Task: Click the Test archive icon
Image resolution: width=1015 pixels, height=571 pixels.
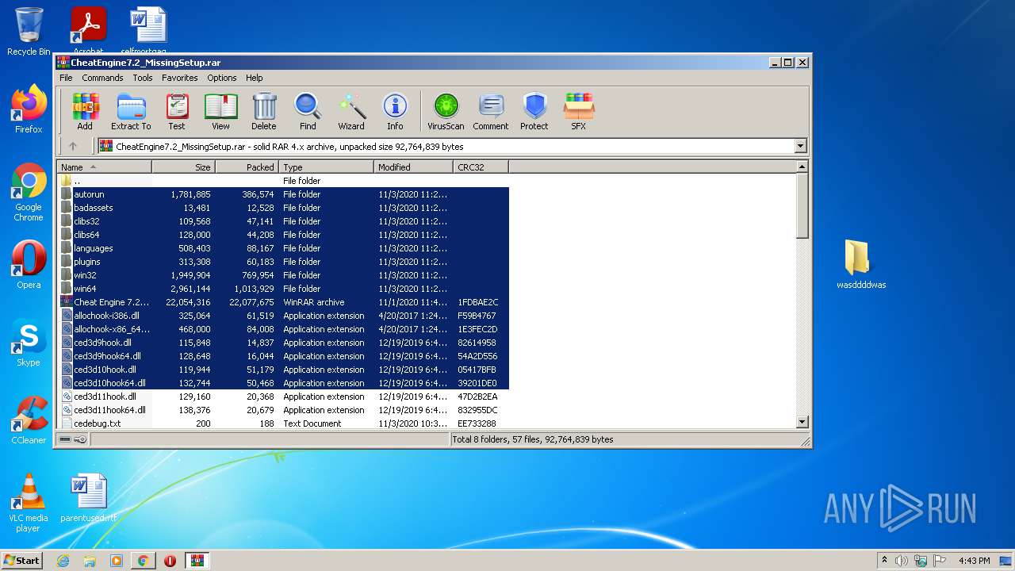Action: click(x=177, y=112)
